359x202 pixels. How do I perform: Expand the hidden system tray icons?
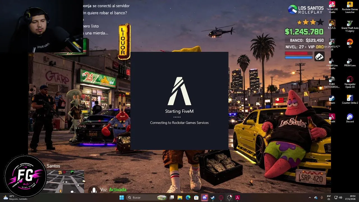point(310,198)
